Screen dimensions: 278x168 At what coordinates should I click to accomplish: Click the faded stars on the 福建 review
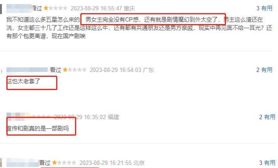[41, 117]
